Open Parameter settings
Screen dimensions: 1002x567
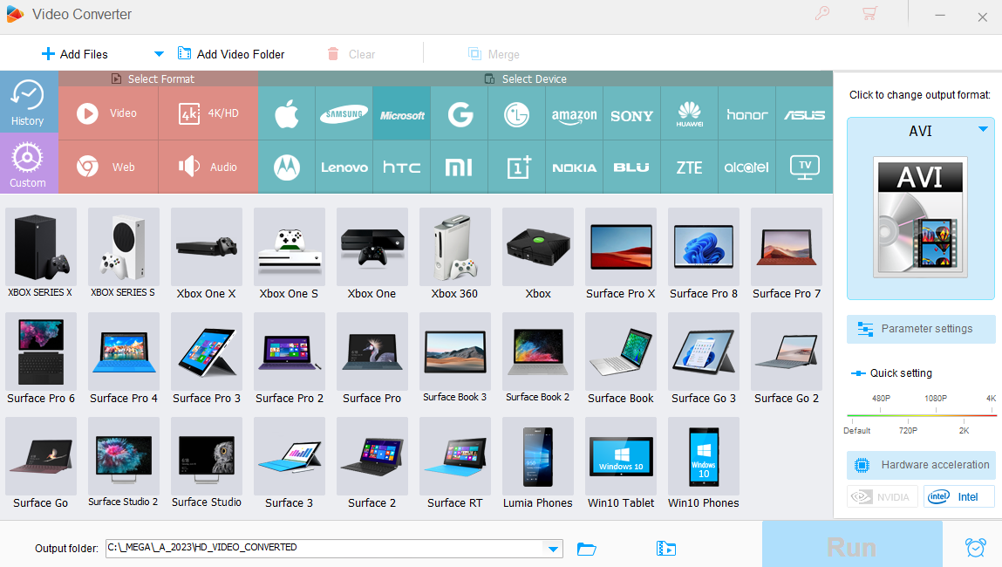[x=921, y=329]
